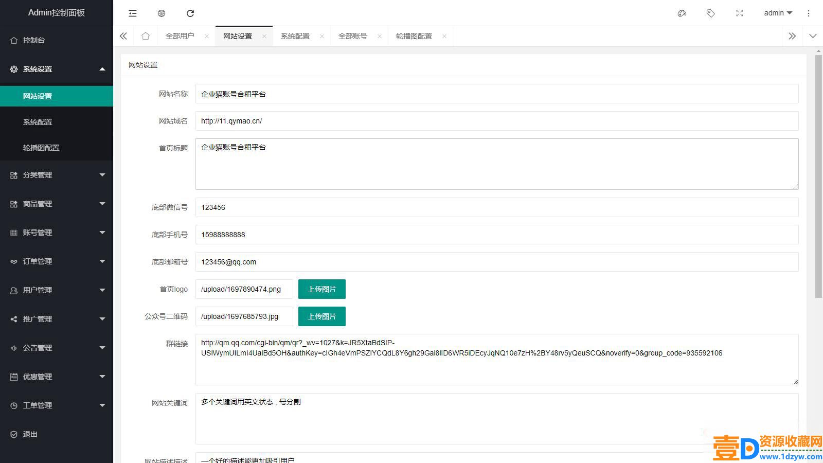
Task: Expand the 公告管理 sidebar menu
Action: [57, 348]
